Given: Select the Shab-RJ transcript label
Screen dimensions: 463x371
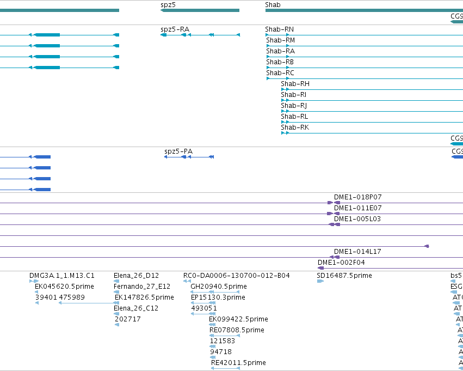Looking at the screenshot, I should pyautogui.click(x=294, y=106).
